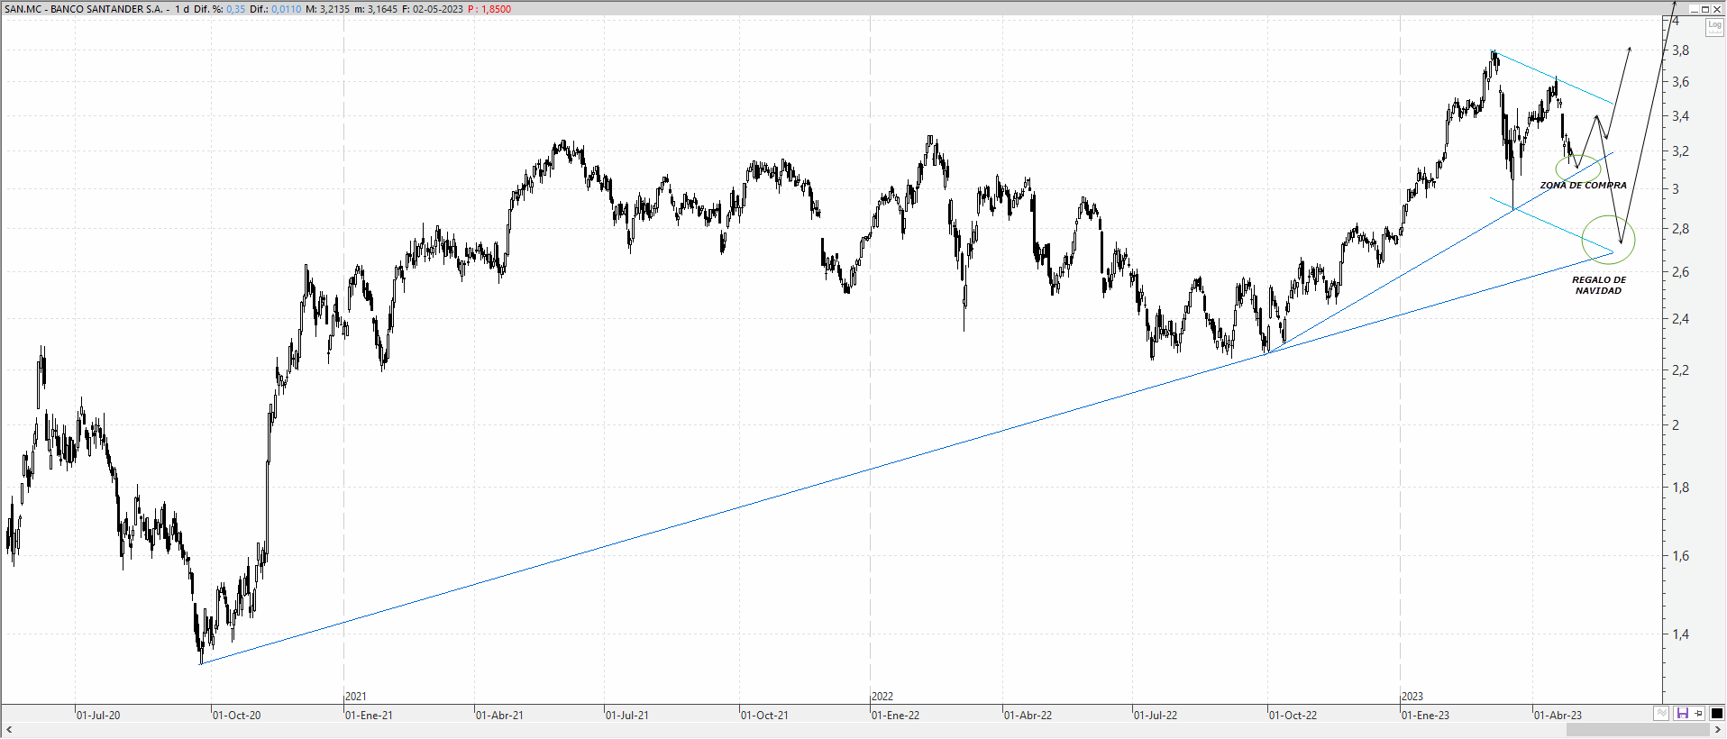The height and width of the screenshot is (739, 1727).
Task: Click the 01-Jul-21 date axis label
Action: coord(627,716)
